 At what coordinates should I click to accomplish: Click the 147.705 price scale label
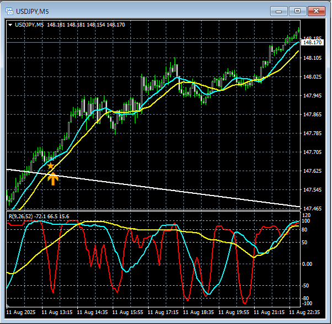[x=312, y=152]
